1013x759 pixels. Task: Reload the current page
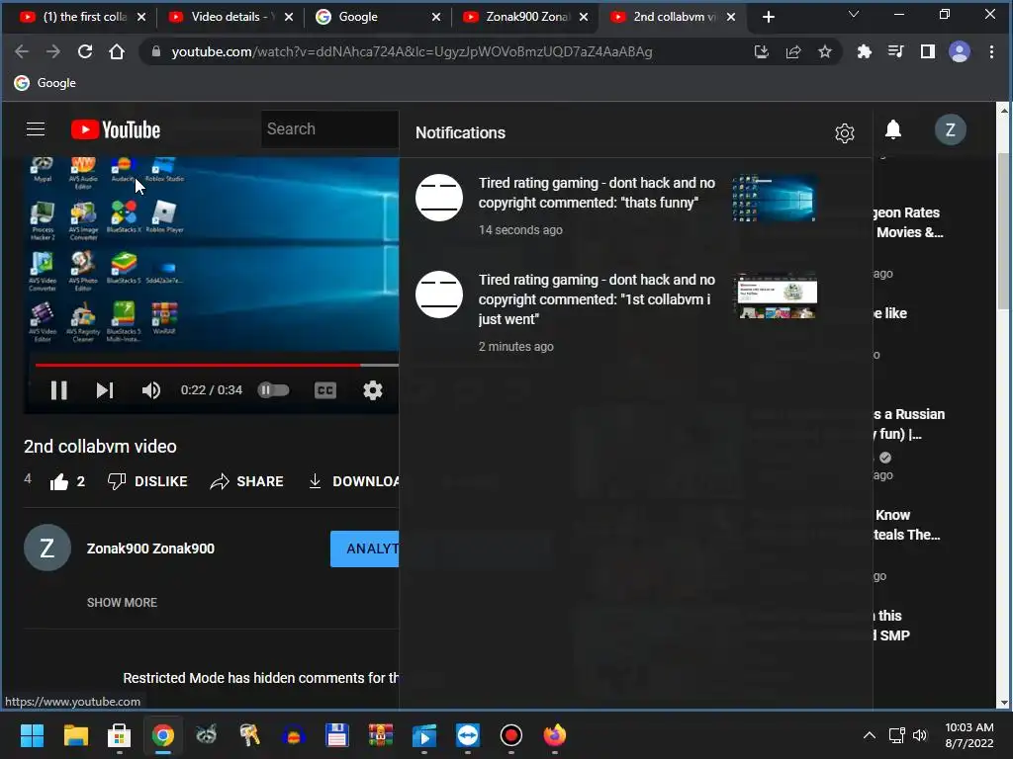click(x=85, y=51)
